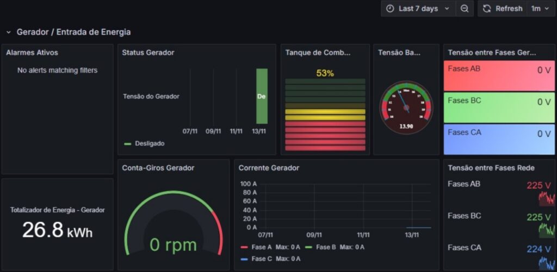
Task: Open the 1m refresh interval dropdown
Action: coord(540,9)
